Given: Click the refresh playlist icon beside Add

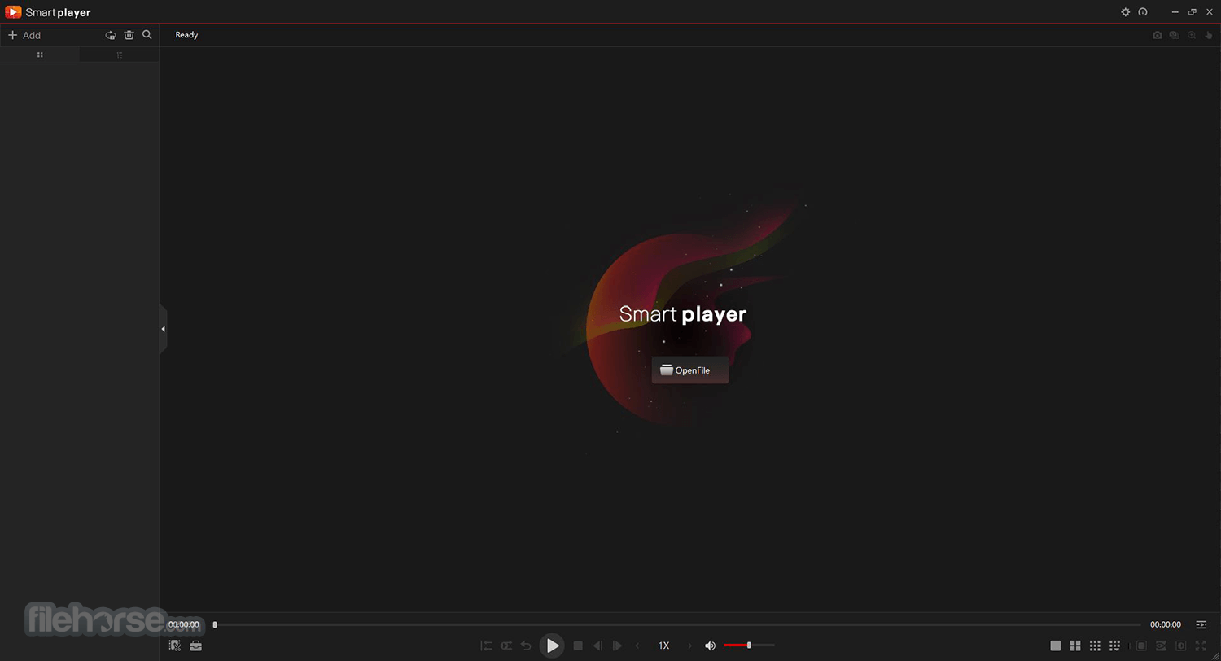Looking at the screenshot, I should (x=111, y=35).
